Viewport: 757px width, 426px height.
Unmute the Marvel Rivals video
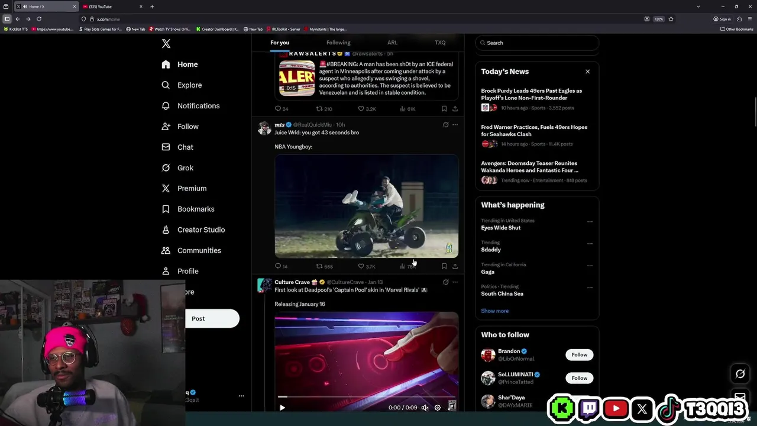pyautogui.click(x=425, y=408)
